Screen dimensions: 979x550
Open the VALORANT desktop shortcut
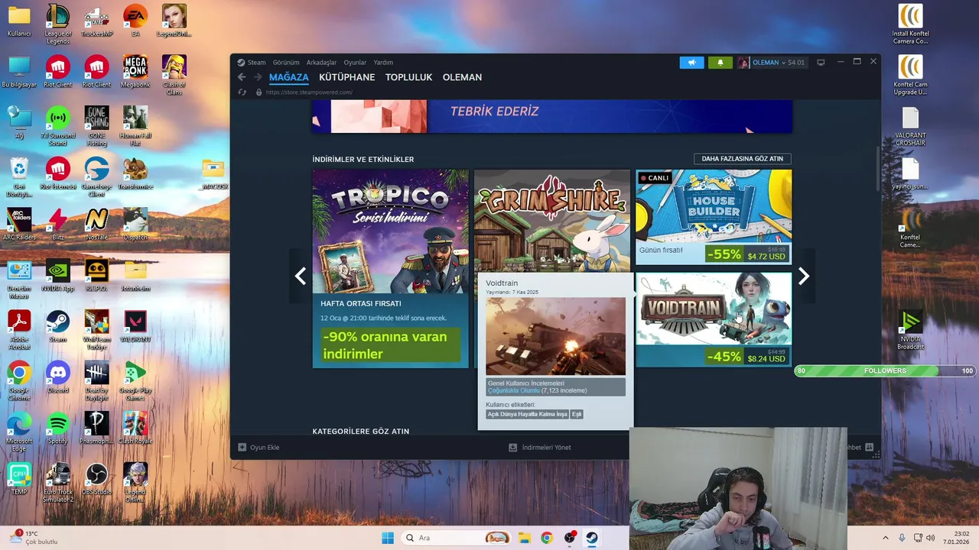pyautogui.click(x=135, y=327)
